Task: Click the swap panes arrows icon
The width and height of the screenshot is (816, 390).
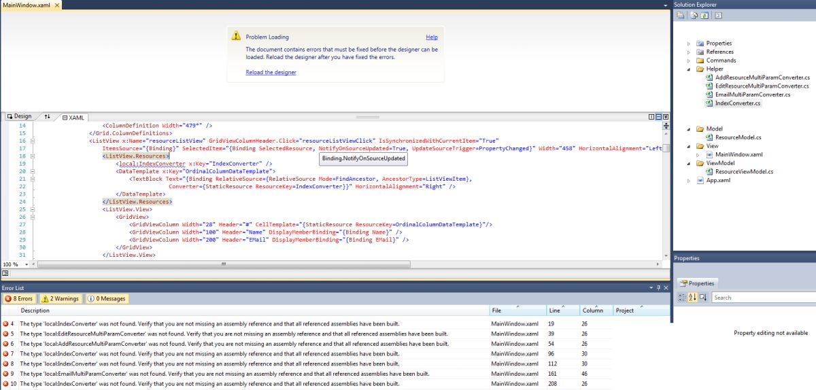Action: 47,117
